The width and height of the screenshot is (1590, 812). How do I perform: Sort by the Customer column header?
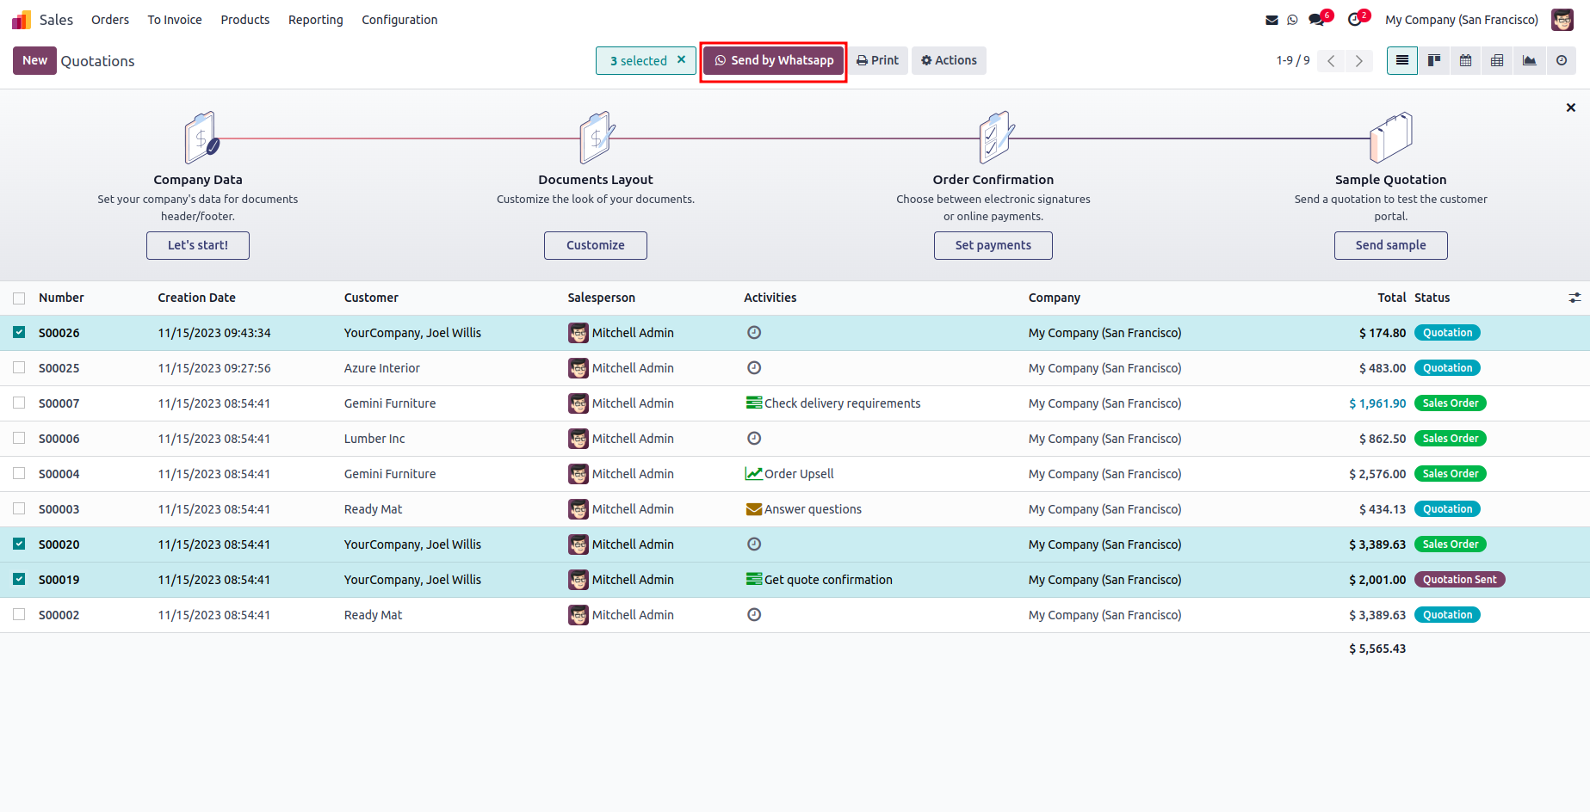(371, 298)
